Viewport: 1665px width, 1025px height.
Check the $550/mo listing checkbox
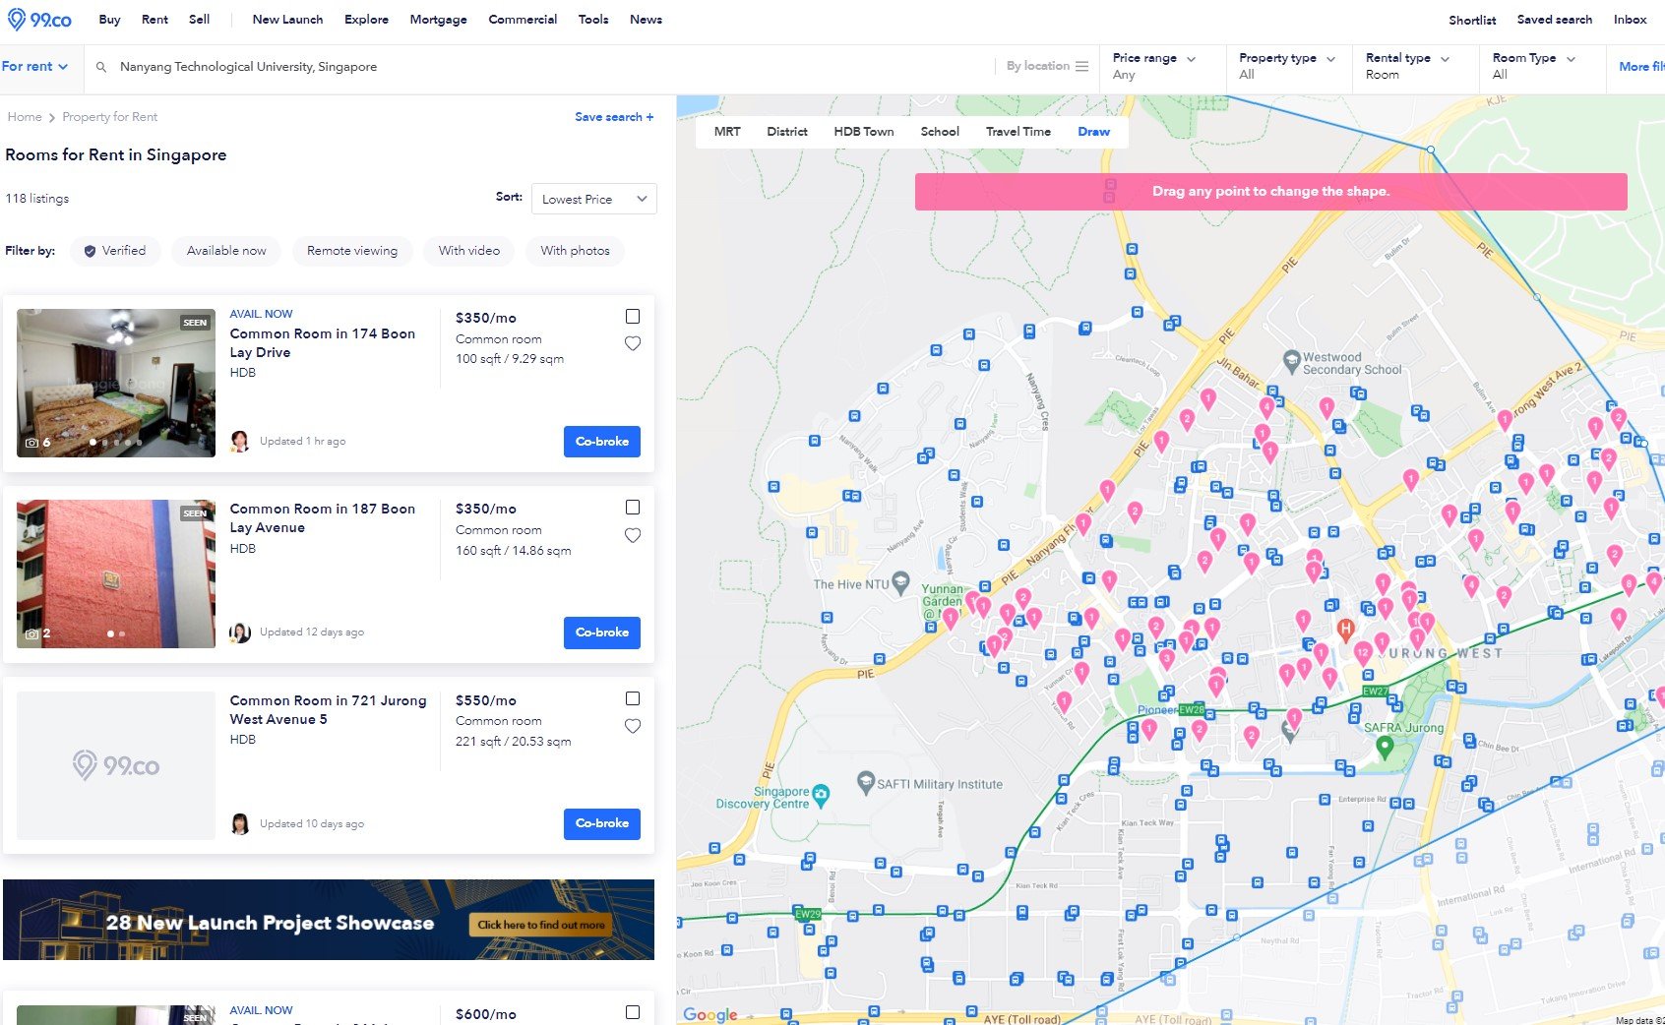tap(633, 698)
